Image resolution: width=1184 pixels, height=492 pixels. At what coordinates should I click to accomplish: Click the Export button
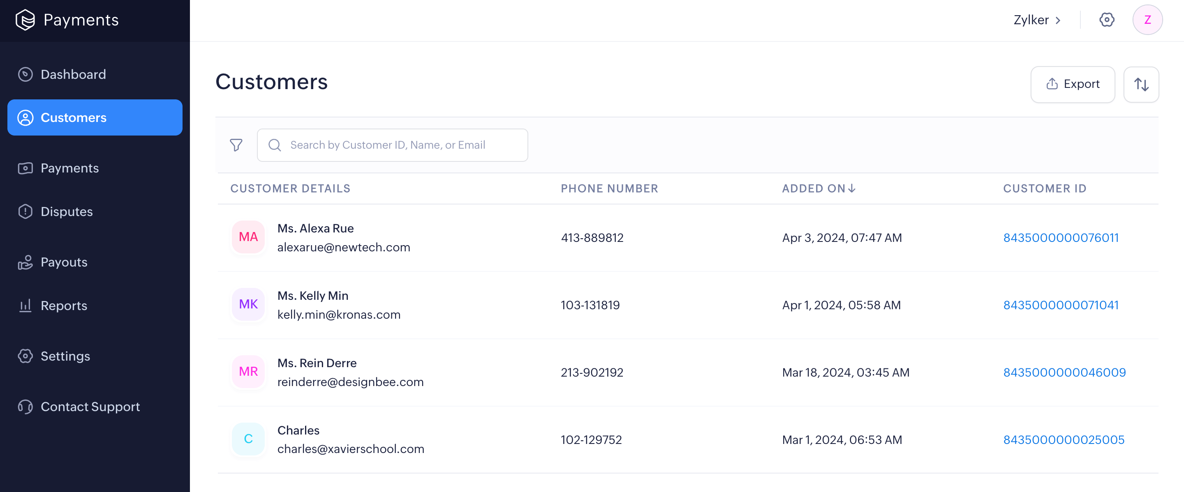[1072, 85]
